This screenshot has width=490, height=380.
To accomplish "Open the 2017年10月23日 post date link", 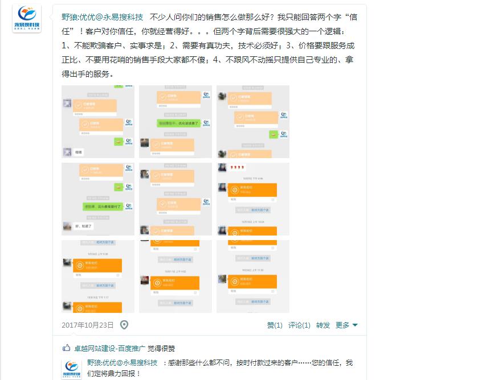I will (x=88, y=325).
